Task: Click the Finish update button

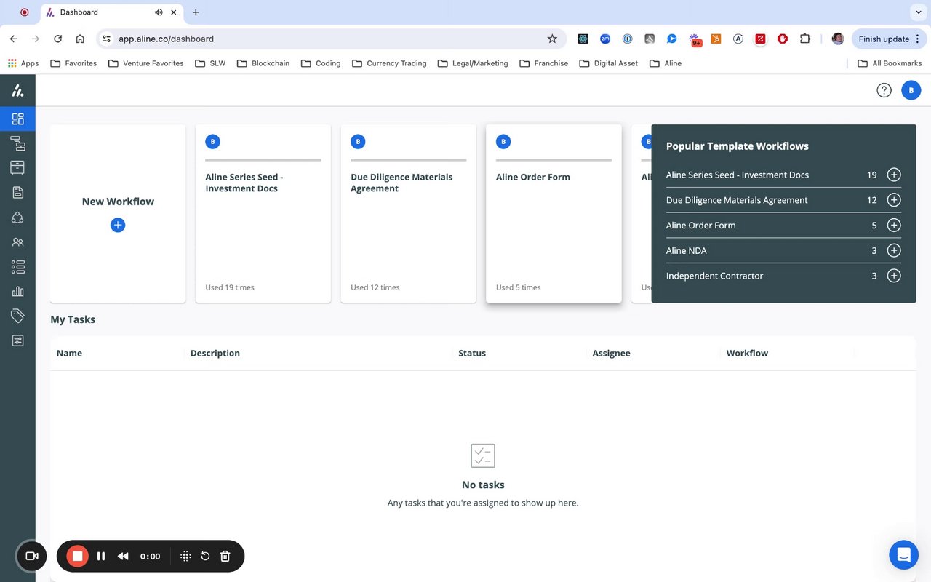Action: coord(889,39)
